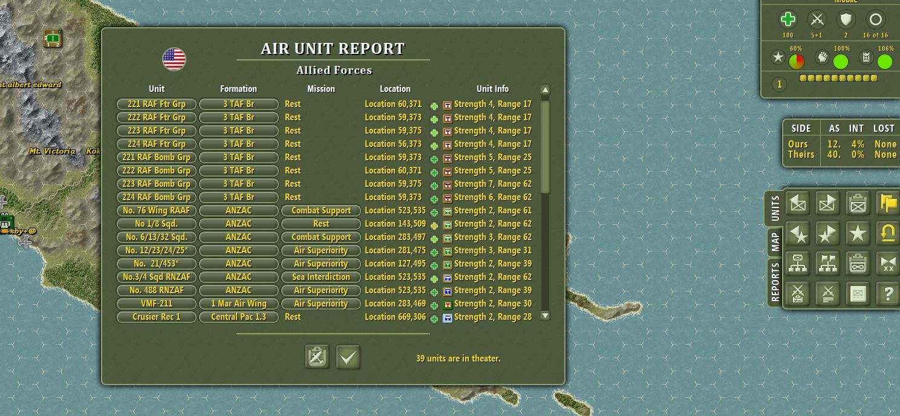The image size is (900, 416).
Task: Click the movement circle stat icon
Action: (x=876, y=19)
